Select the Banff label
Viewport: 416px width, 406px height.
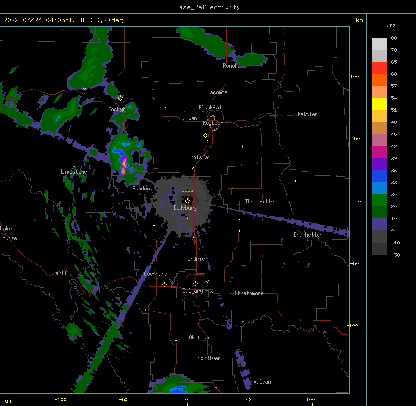[x=60, y=273]
